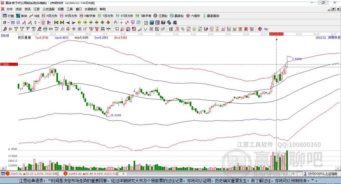Open 板块 sector view
The height and width of the screenshot is (184, 341).
point(22,16)
